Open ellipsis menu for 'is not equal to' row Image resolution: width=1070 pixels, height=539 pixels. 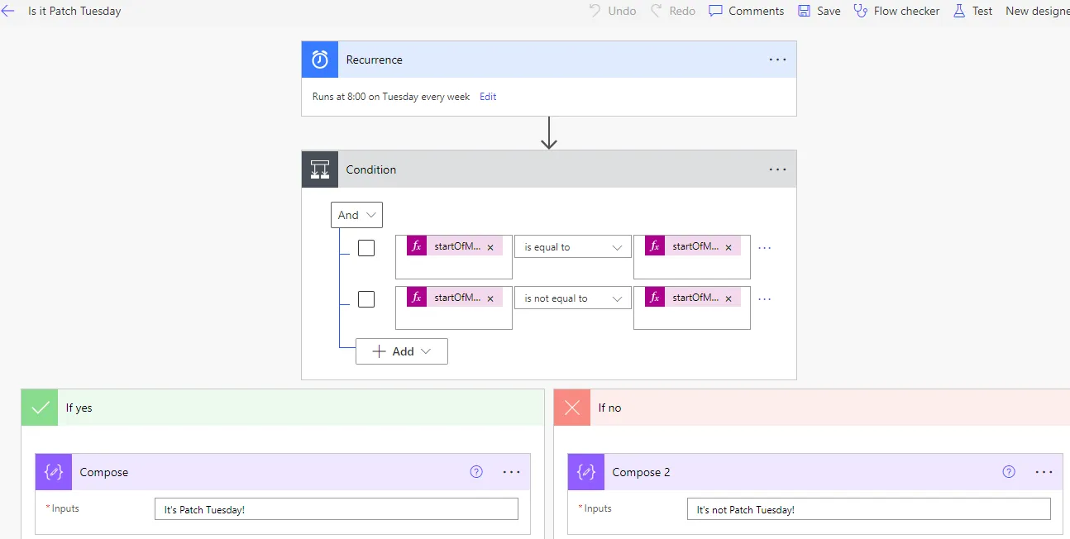click(x=765, y=298)
